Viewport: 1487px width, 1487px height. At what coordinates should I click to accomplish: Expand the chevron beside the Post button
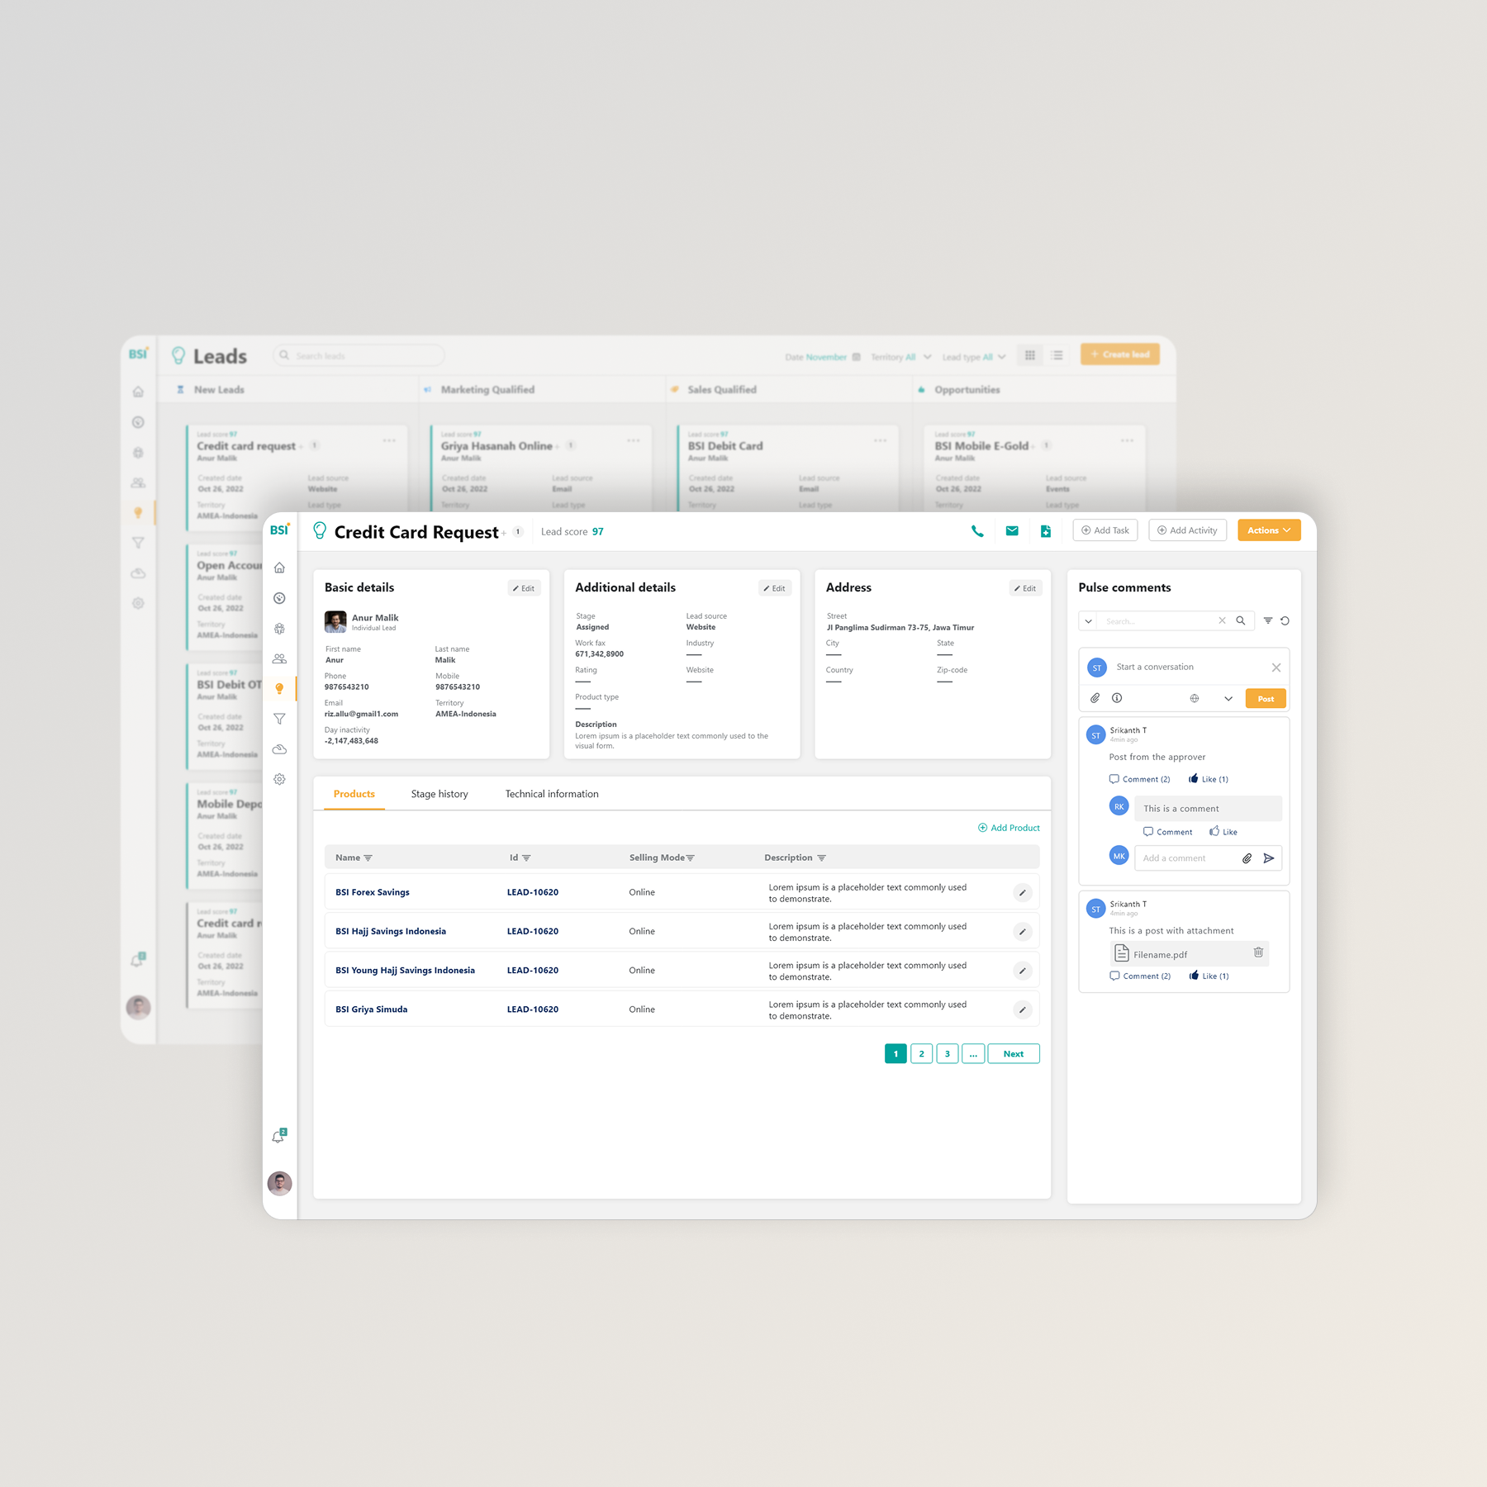pos(1228,699)
